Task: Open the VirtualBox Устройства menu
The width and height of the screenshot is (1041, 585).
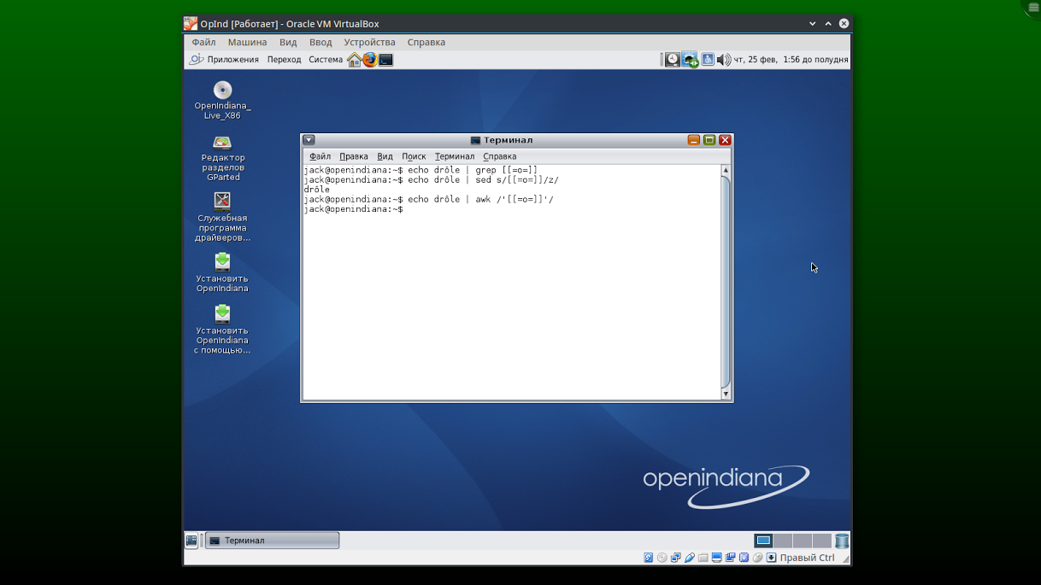Action: click(369, 42)
